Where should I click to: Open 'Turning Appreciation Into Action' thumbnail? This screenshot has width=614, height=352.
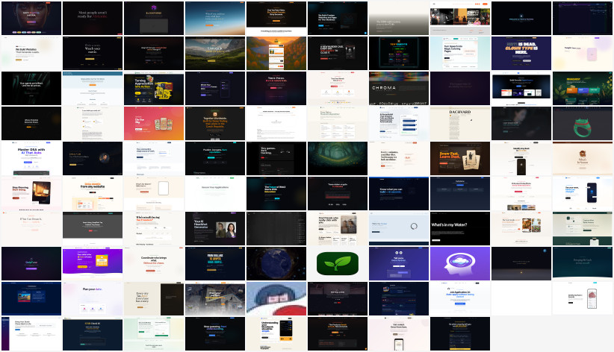[x=154, y=89]
